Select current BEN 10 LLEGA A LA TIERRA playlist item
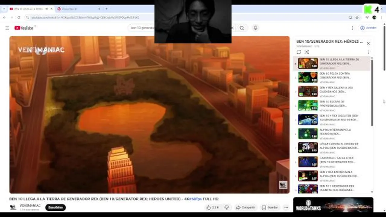The image size is (386, 217). point(332,63)
